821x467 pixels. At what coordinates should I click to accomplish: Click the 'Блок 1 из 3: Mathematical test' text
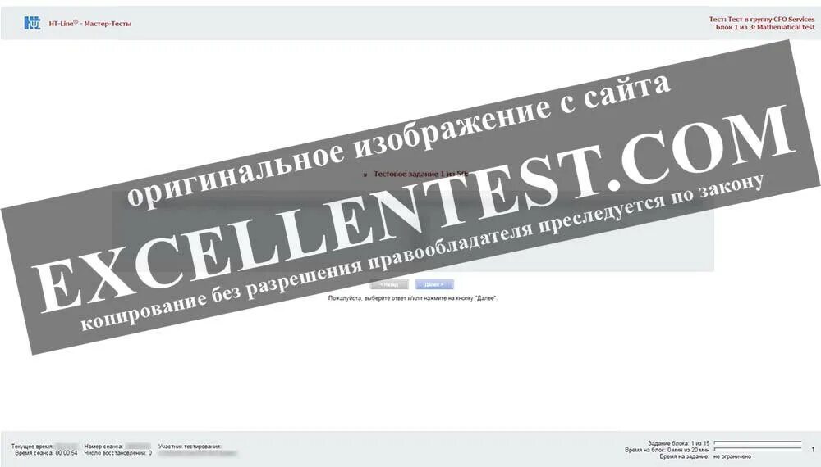(765, 27)
